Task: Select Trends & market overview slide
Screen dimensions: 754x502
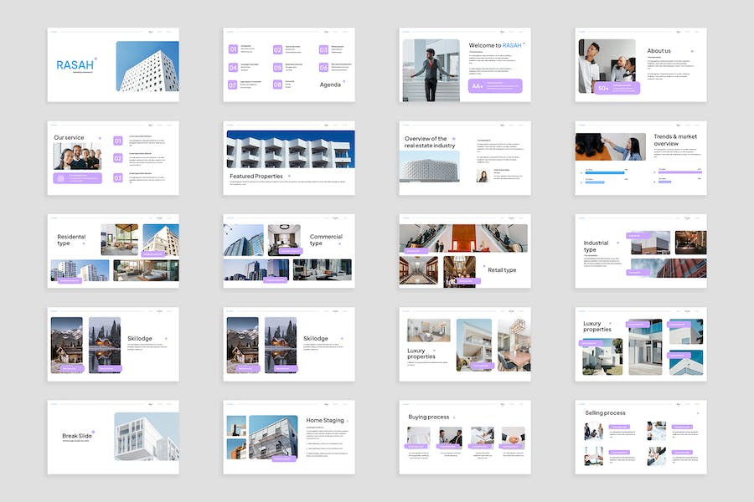Action: 641,158
